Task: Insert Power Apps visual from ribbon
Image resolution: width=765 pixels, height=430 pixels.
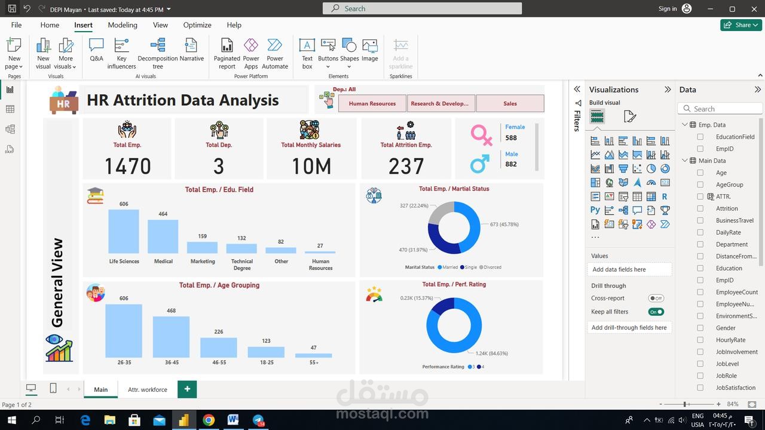Action: (x=251, y=54)
